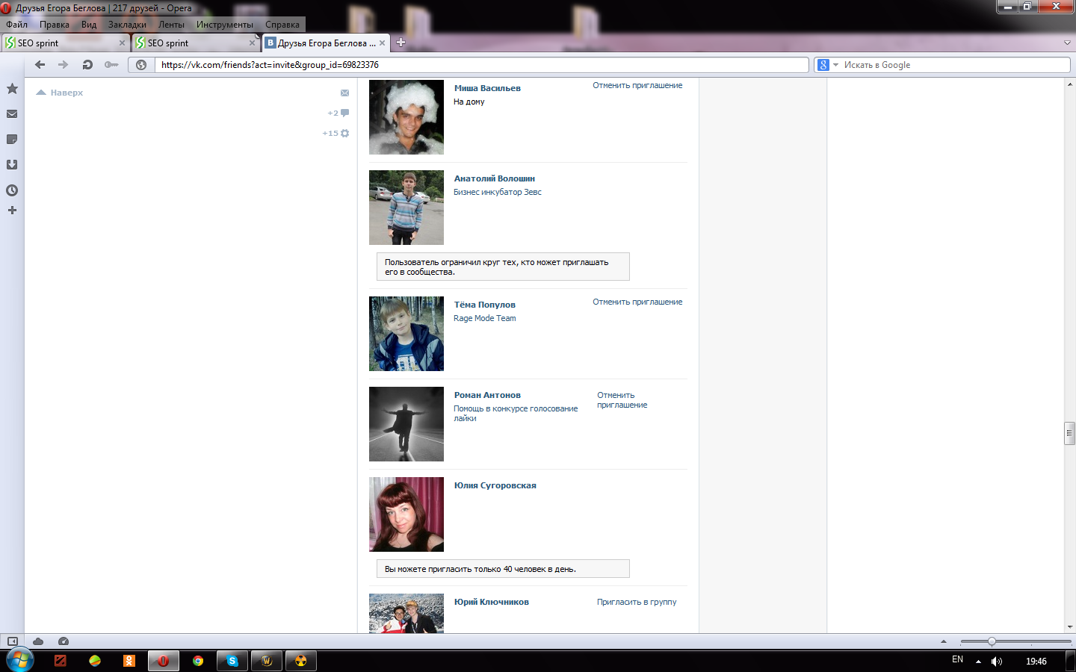Screen dimensions: 1076x672
Task: Switch to the first SEO sprint tab
Action: pos(64,43)
